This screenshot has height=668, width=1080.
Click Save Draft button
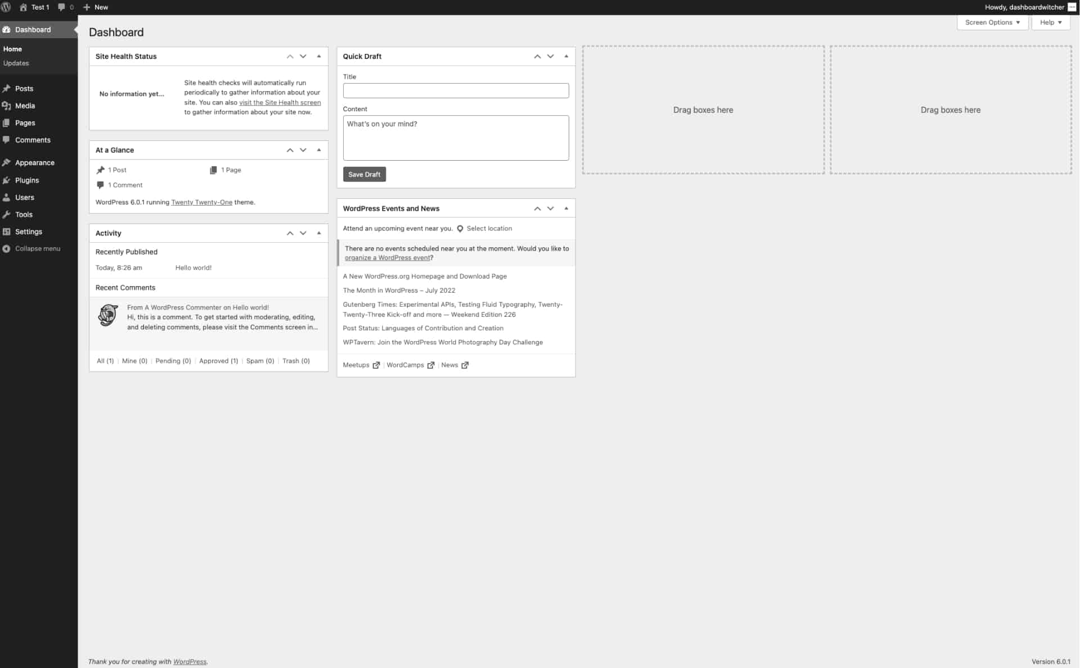pyautogui.click(x=364, y=174)
